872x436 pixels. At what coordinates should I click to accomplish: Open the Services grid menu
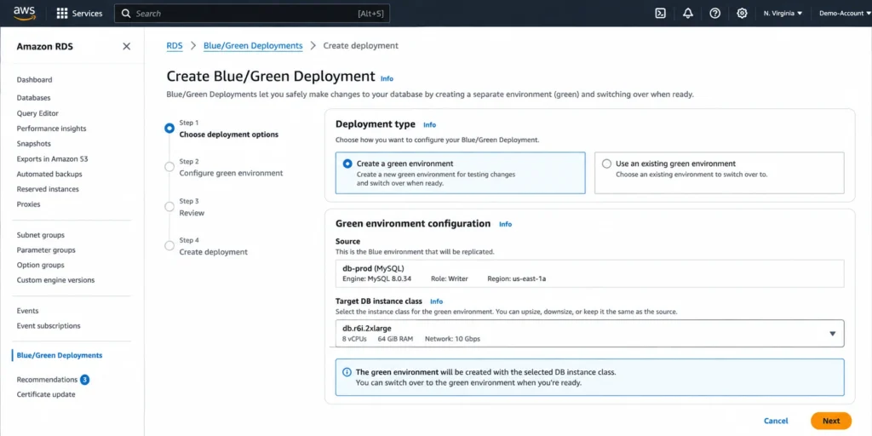click(x=62, y=14)
